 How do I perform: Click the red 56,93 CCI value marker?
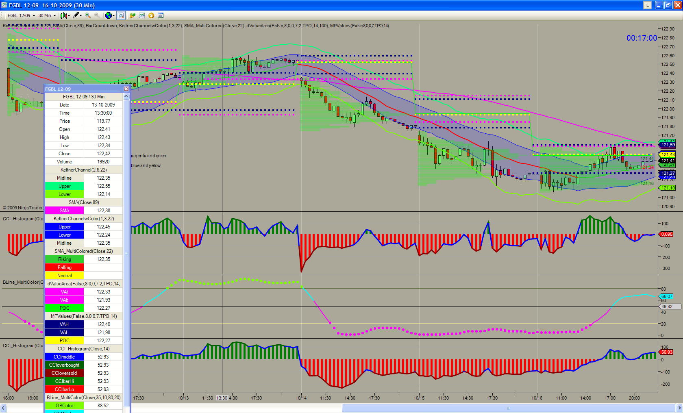[666, 352]
